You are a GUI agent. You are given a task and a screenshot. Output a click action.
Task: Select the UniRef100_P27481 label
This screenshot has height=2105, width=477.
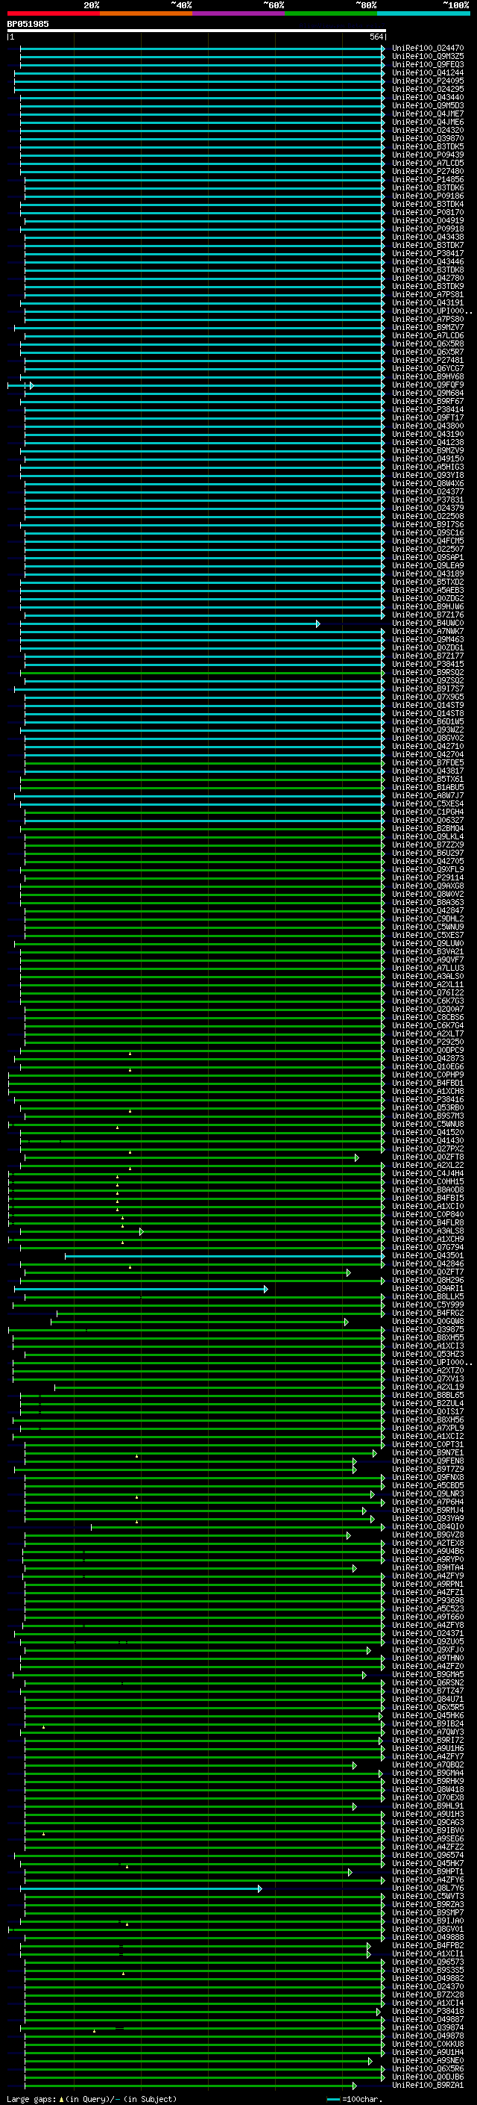pos(428,361)
